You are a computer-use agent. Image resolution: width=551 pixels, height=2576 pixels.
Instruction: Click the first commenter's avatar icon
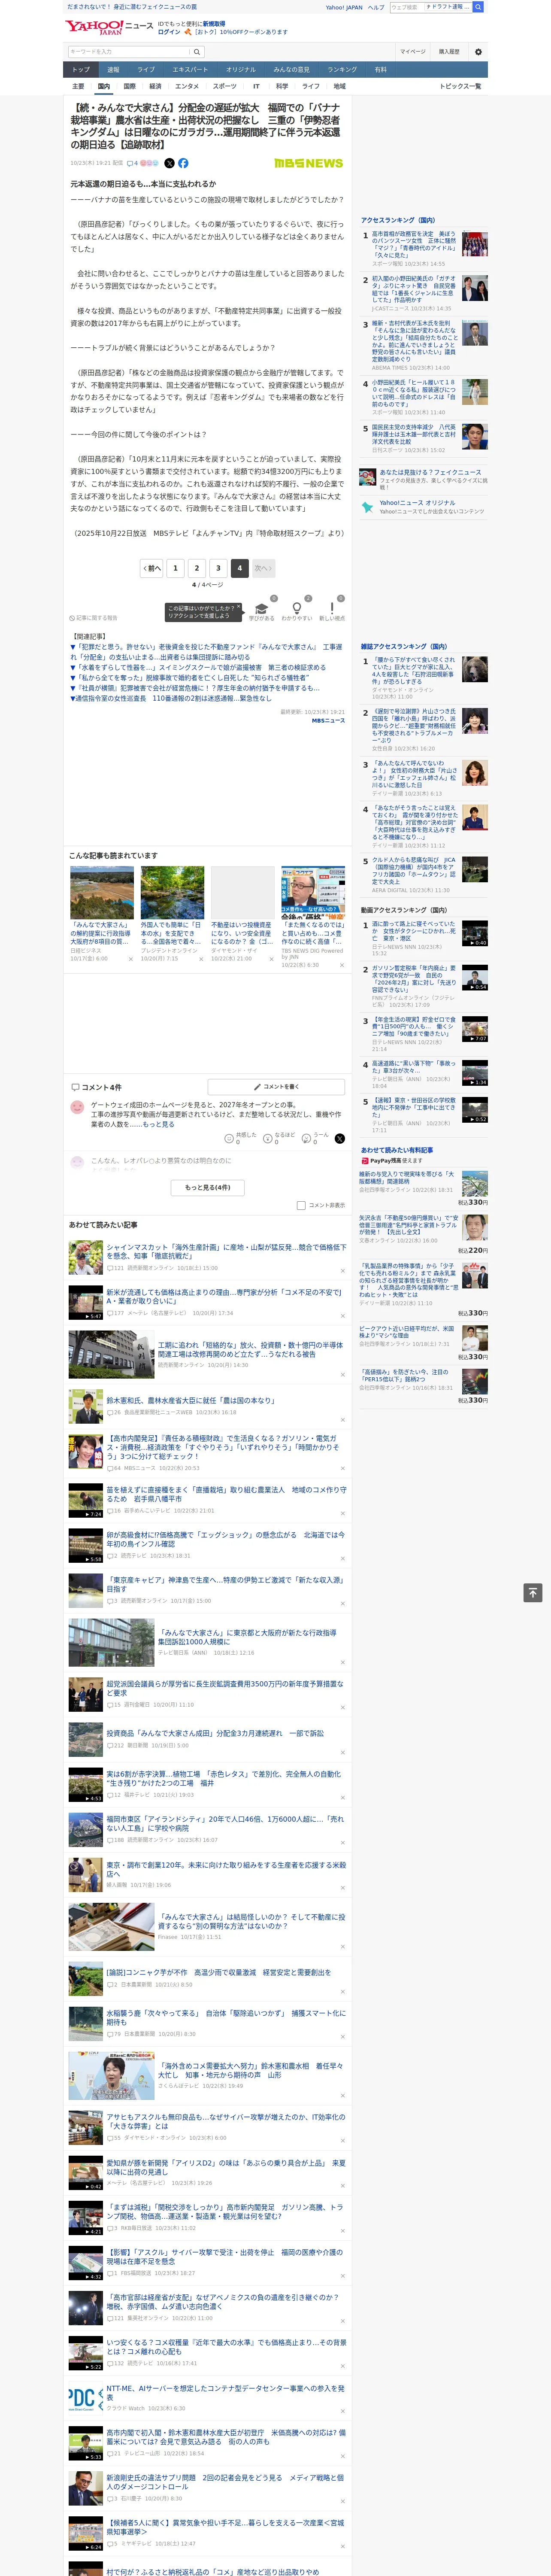(x=77, y=1107)
